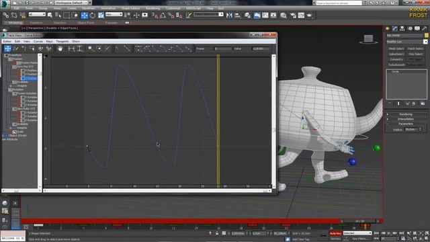Select the Zoom magnifier tool in Track View

click(91, 48)
